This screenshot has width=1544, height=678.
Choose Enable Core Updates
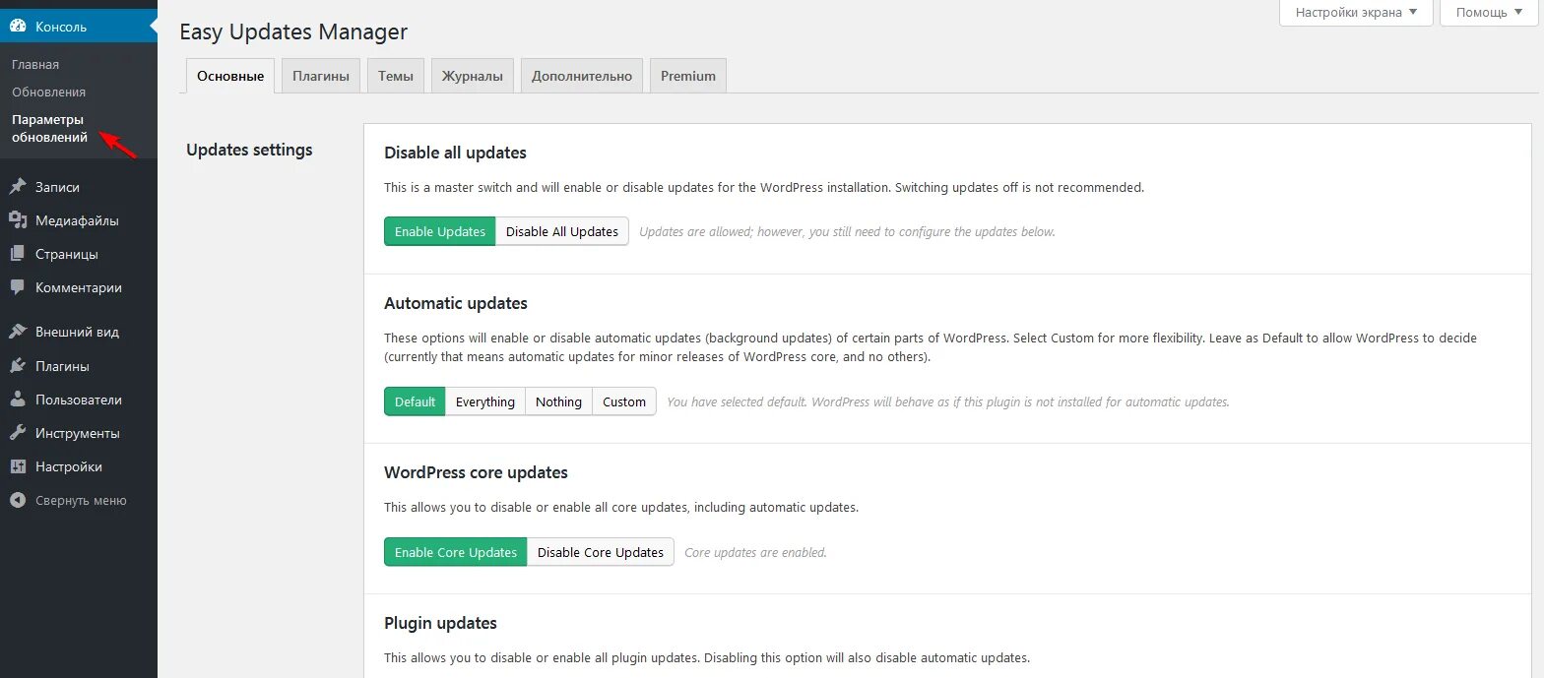pyautogui.click(x=456, y=552)
